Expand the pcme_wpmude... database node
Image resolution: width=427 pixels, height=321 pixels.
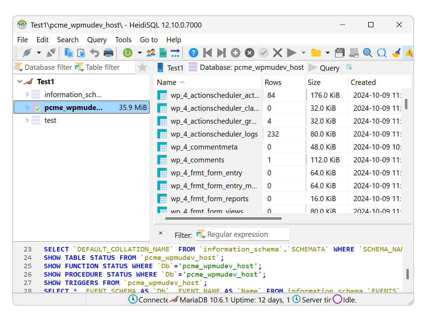click(x=27, y=108)
